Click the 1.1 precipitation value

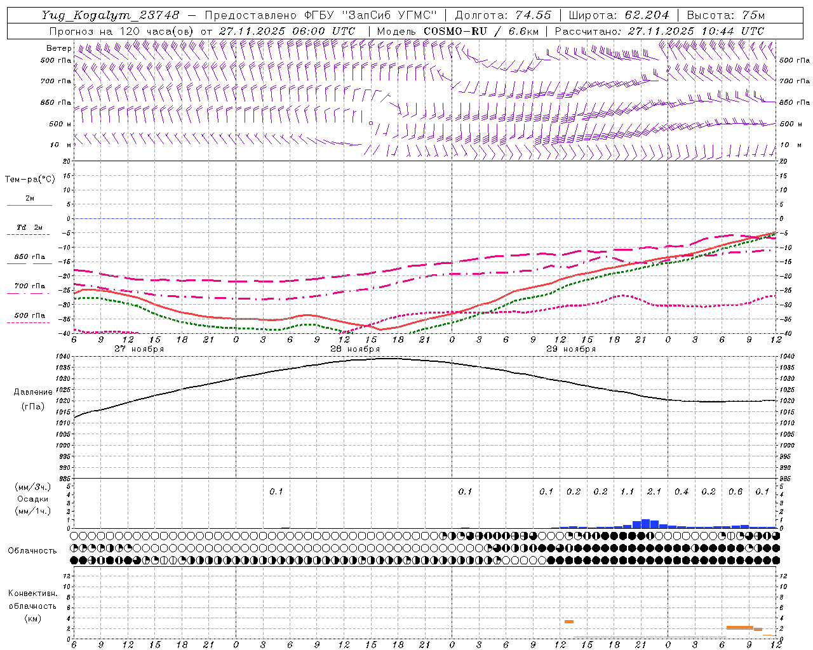click(x=627, y=491)
